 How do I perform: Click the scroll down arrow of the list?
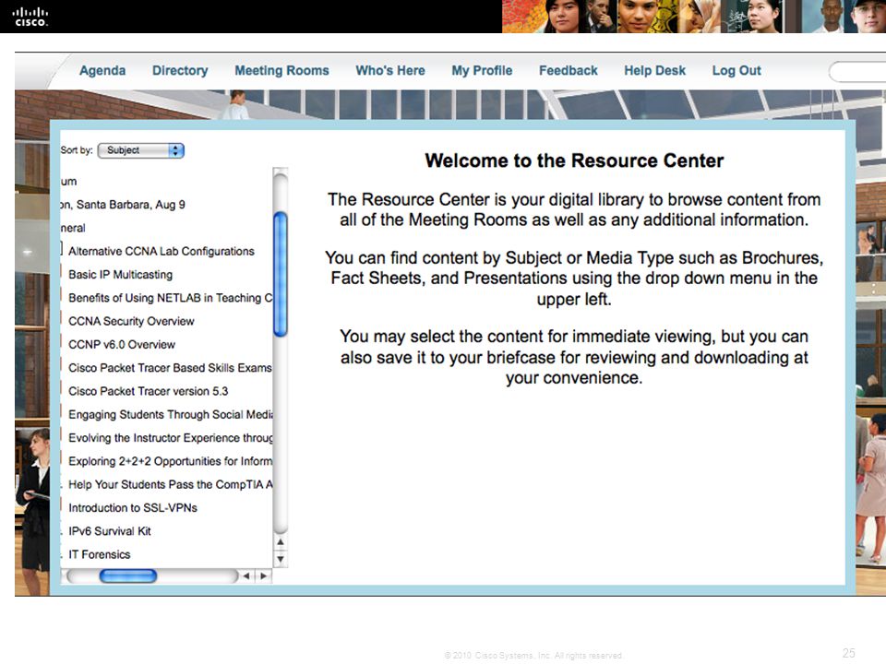coord(281,560)
